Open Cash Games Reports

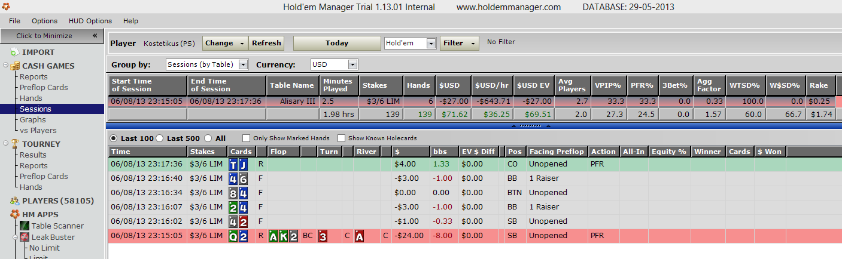click(34, 77)
